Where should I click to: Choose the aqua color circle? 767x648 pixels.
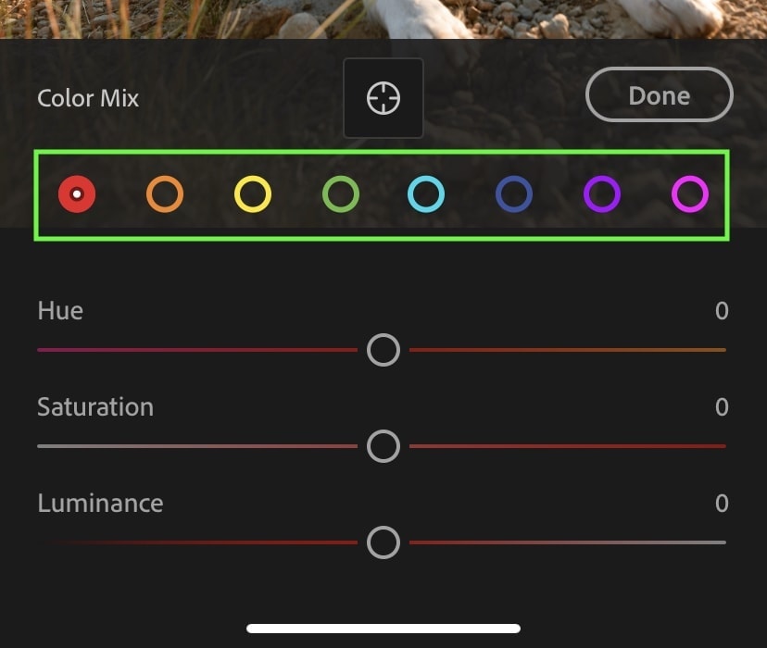pyautogui.click(x=426, y=194)
